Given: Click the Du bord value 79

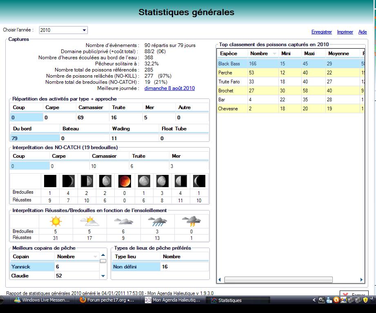Looking at the screenshot, I should (x=35, y=138).
